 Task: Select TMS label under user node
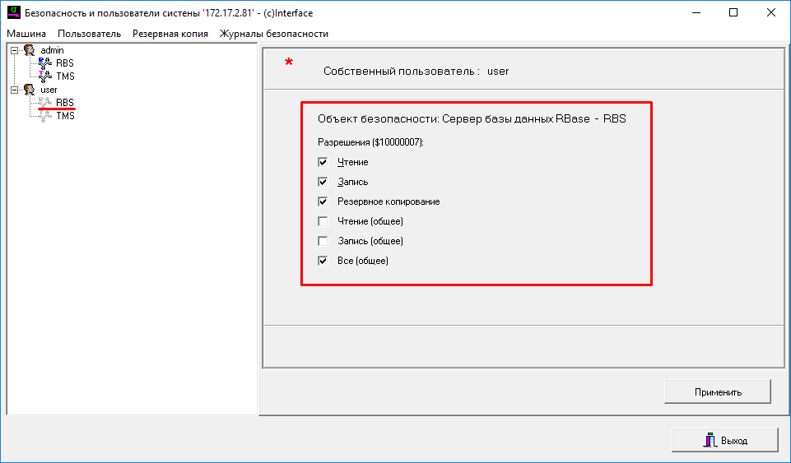point(65,116)
